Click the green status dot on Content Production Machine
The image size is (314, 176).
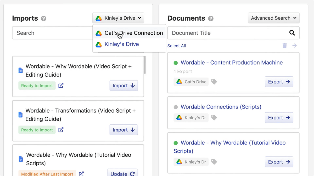point(176,63)
